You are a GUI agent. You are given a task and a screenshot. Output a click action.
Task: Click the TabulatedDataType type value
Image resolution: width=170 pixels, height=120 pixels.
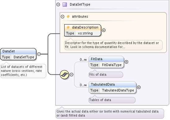pyautogui.click(x=118, y=90)
